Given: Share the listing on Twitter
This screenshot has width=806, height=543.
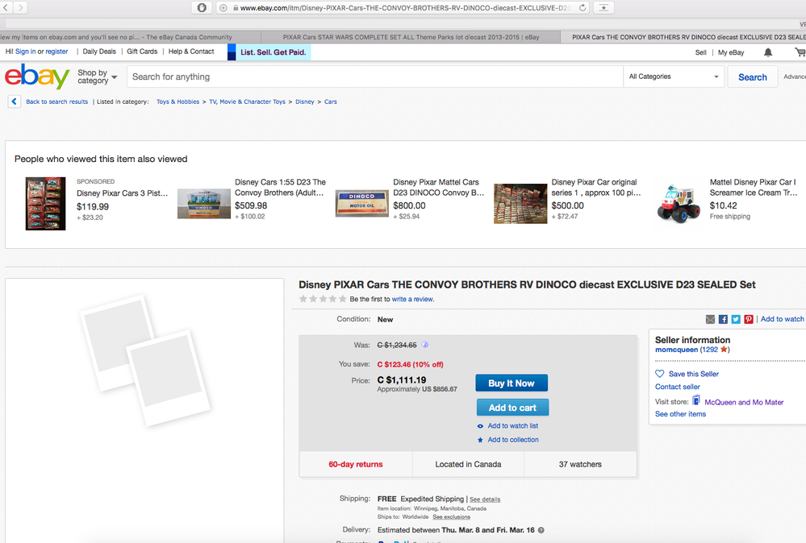Looking at the screenshot, I should coord(735,319).
